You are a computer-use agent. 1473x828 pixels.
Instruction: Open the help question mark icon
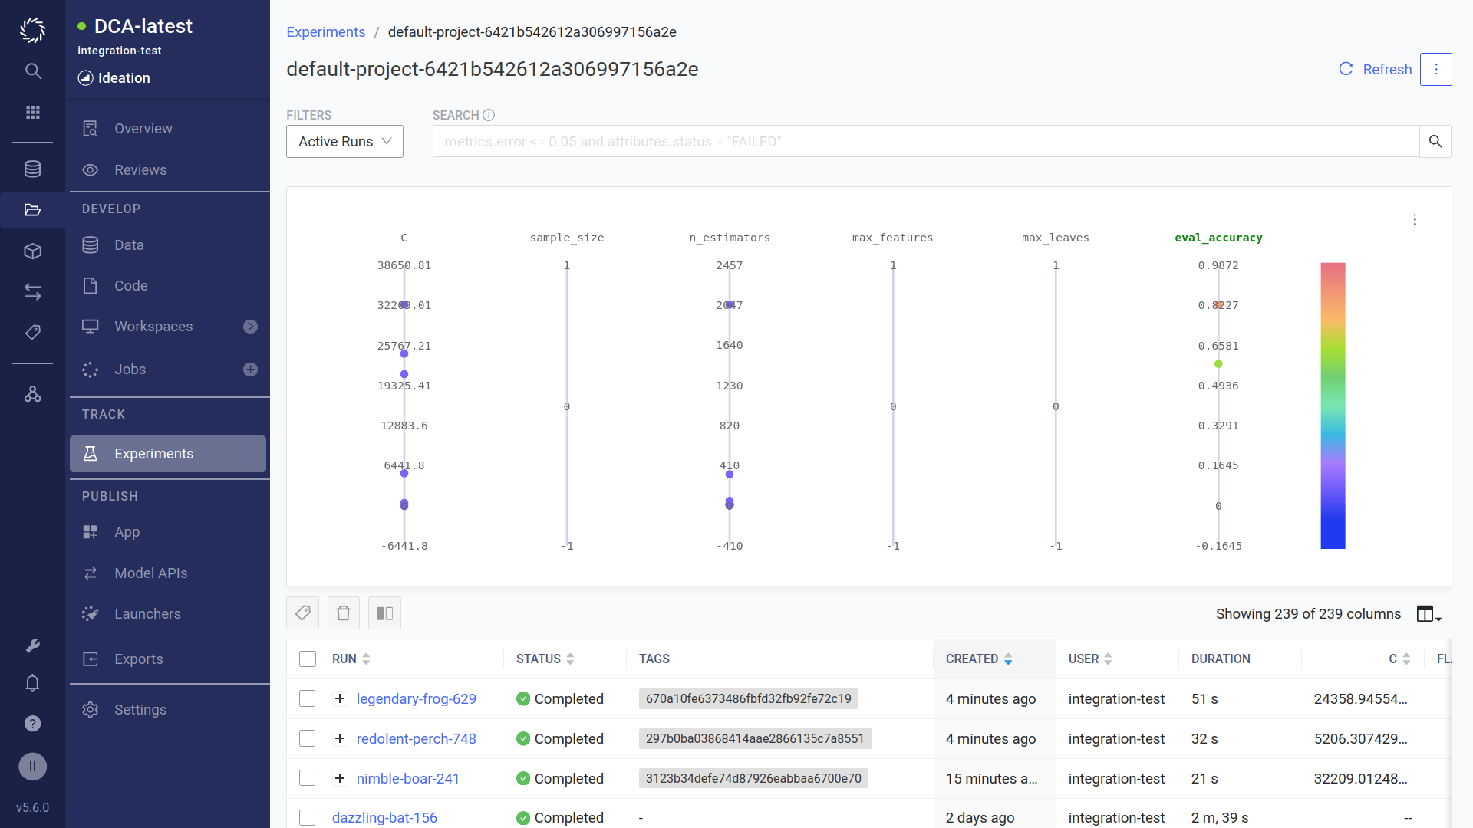click(32, 723)
